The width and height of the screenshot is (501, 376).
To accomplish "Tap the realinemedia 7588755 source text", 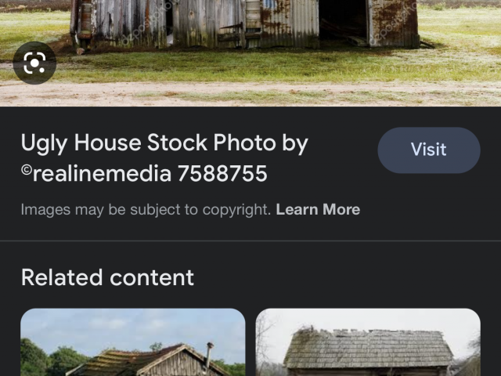I will tap(144, 174).
